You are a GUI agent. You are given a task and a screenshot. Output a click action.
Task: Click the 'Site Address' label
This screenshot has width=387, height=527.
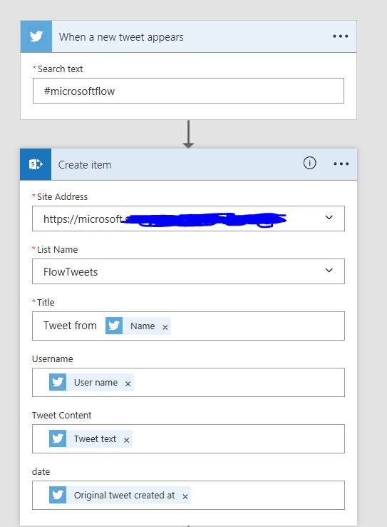click(x=62, y=196)
